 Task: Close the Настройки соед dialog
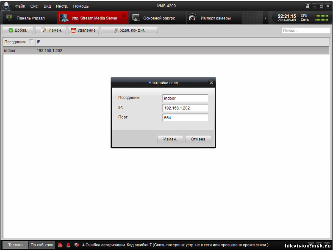(x=211, y=83)
